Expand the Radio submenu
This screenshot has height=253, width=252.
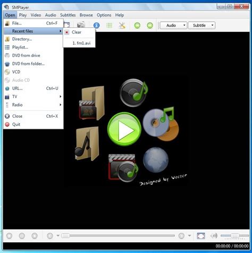33,105
